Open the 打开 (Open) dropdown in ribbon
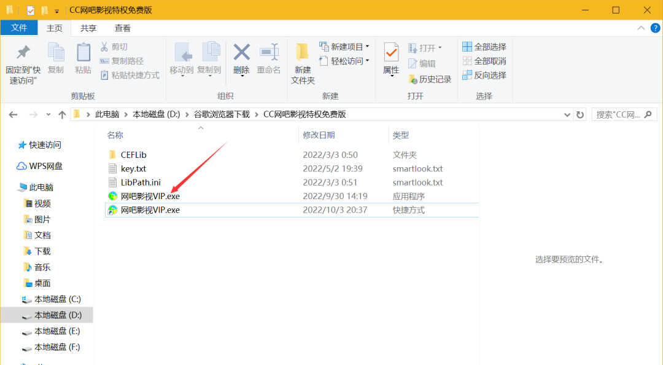Viewport: 663px width, 365px height. 425,48
